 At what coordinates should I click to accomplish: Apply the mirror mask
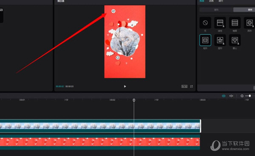pyautogui.click(x=235, y=23)
